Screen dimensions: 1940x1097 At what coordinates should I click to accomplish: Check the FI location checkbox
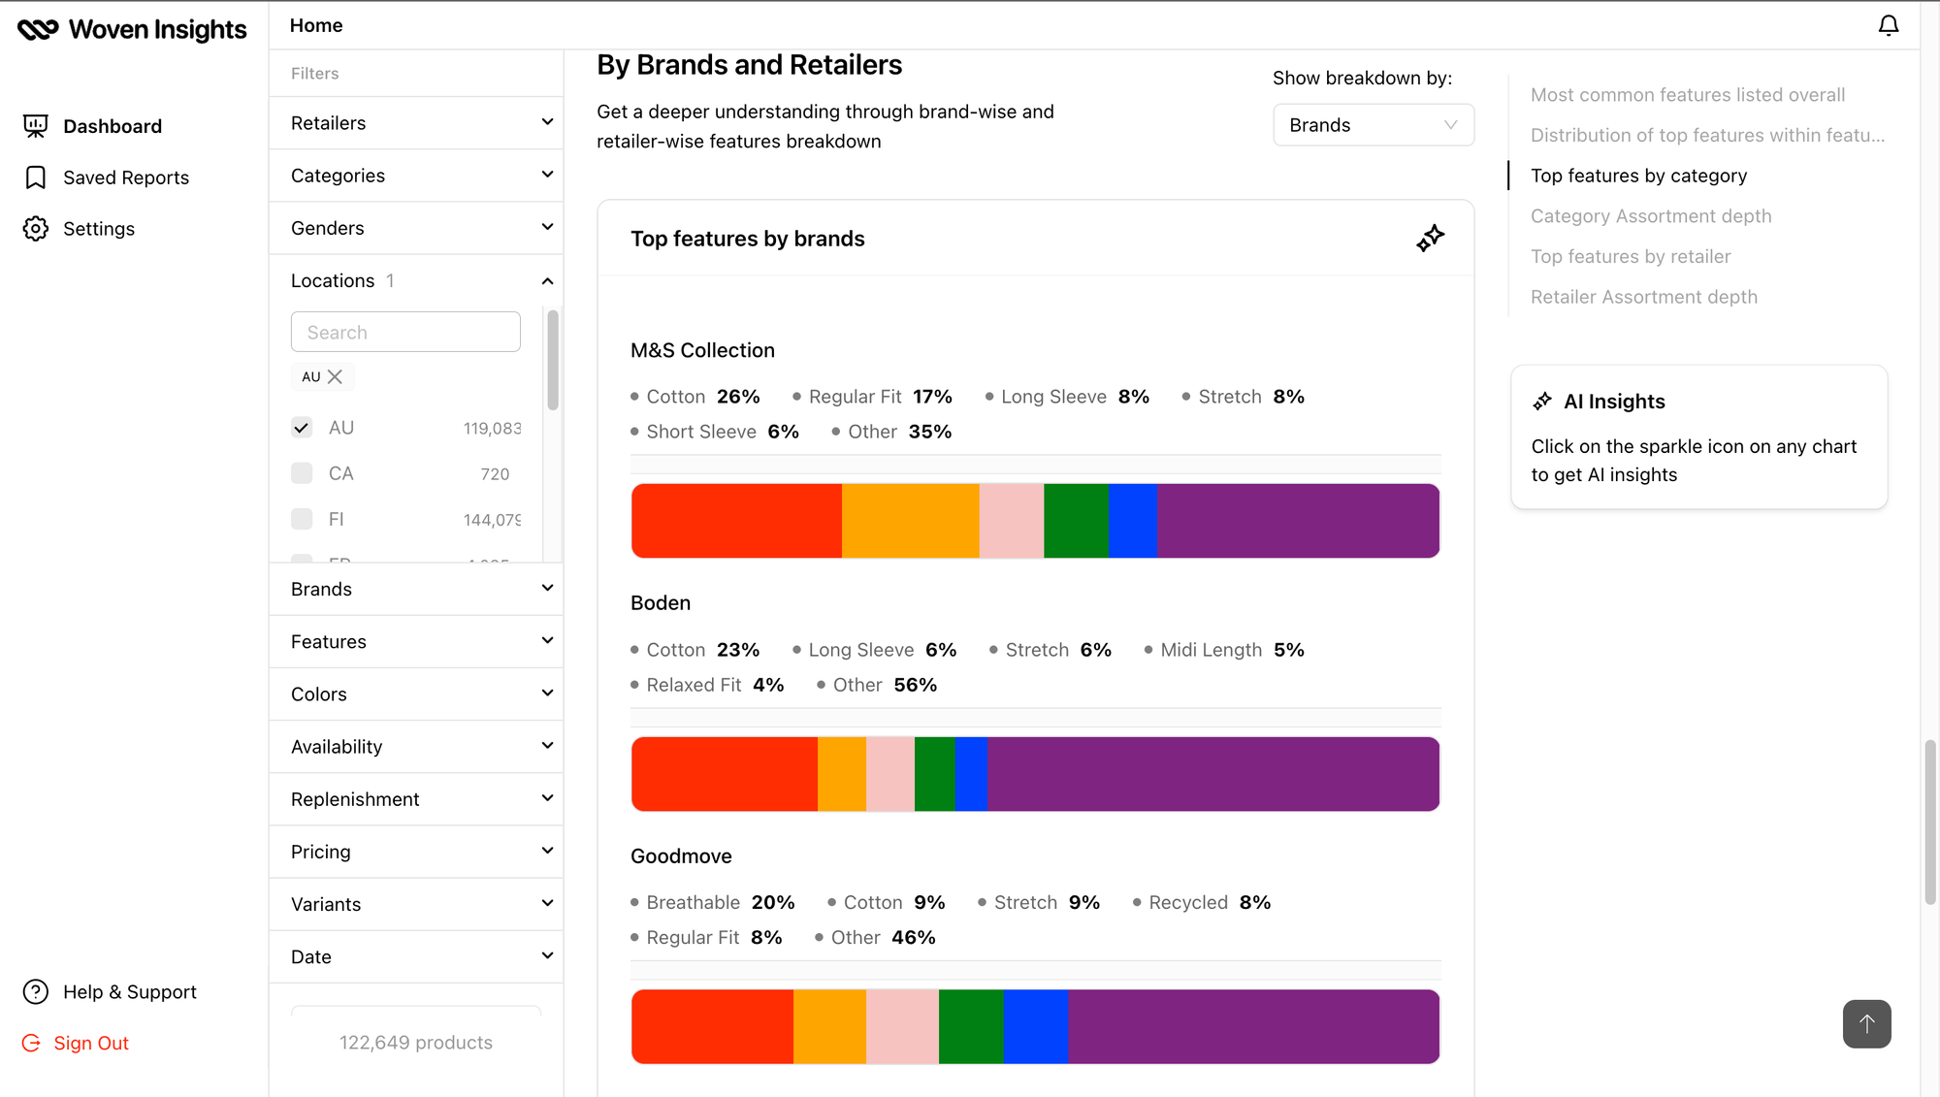pos(302,519)
